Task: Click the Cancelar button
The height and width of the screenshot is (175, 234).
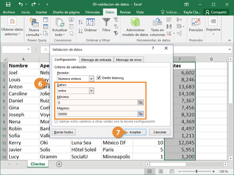Action: pos(160,132)
